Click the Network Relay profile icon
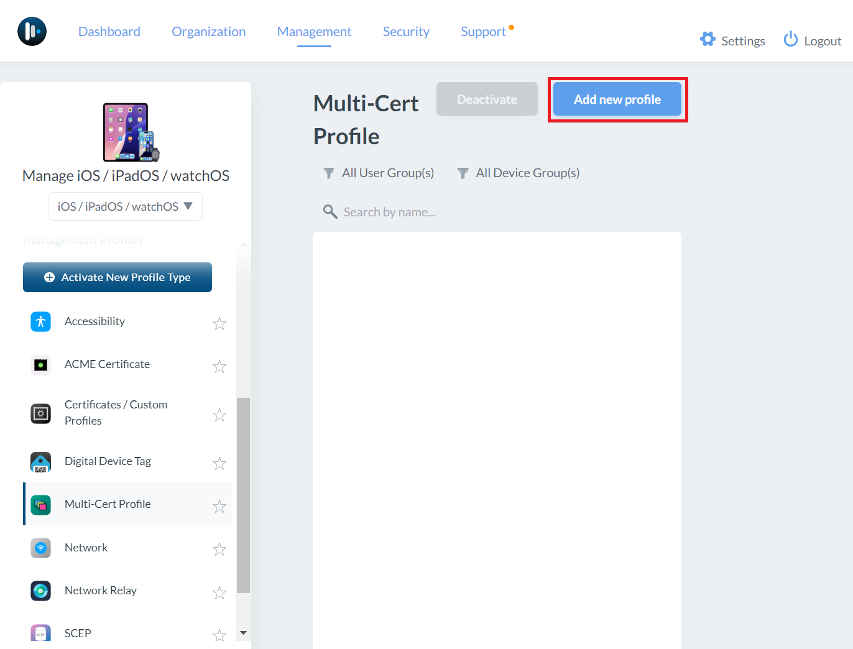 [40, 591]
